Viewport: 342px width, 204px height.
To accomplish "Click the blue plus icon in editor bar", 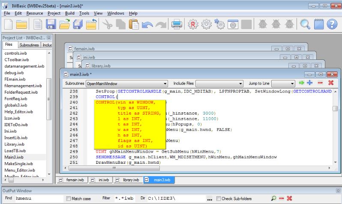I will [x=310, y=83].
